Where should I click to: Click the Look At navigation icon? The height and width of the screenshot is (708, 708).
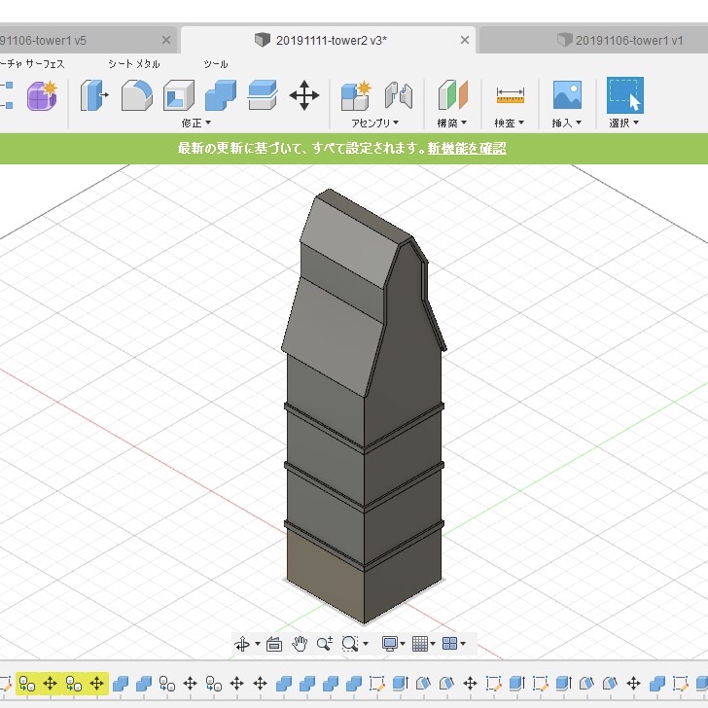274,644
